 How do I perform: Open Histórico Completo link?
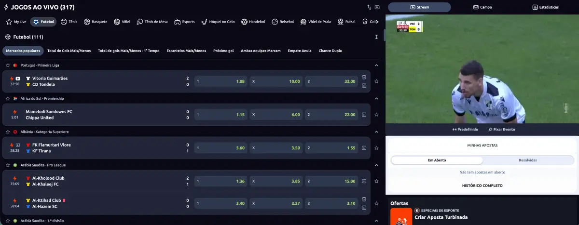[x=482, y=185]
